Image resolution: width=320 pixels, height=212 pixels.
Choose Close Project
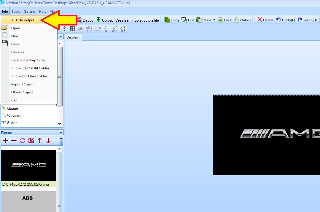(x=29, y=92)
